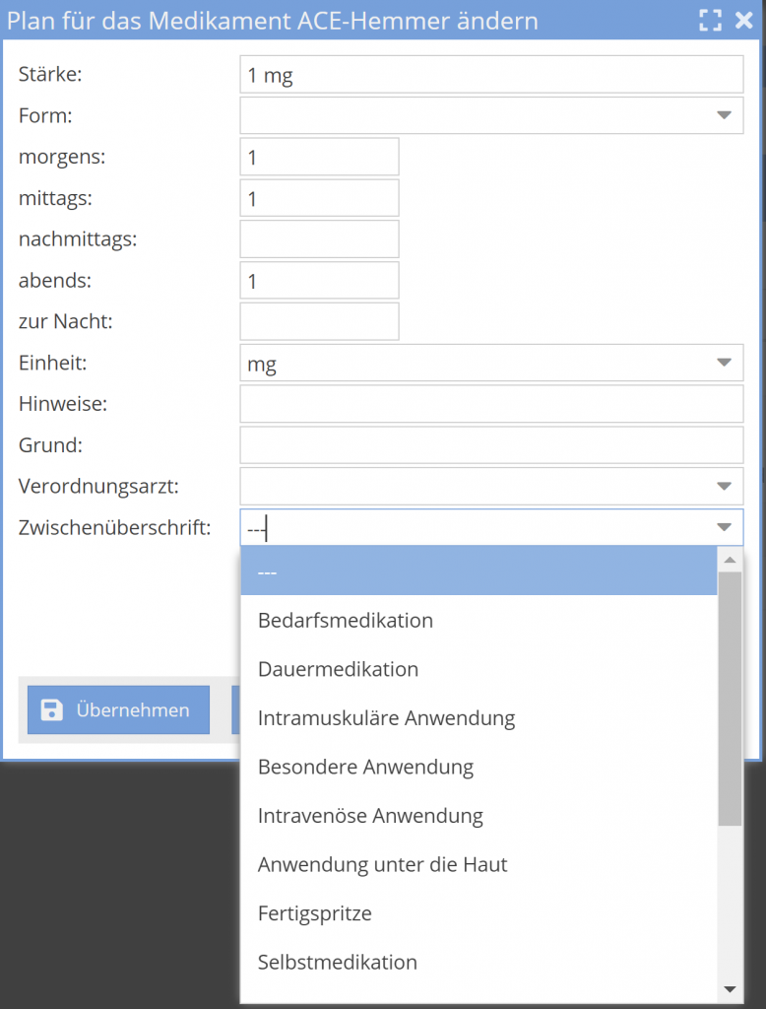This screenshot has height=1009, width=766.
Task: Maximize the dialog with the fullscreen icon
Action: point(710,21)
